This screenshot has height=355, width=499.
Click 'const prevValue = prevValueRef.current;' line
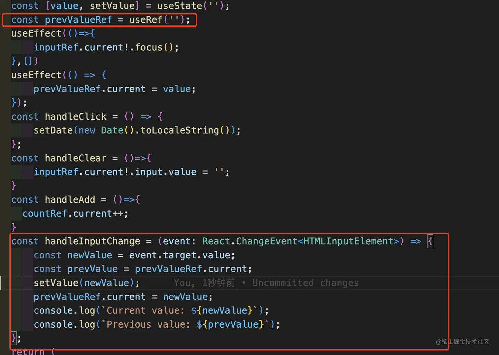click(x=143, y=269)
